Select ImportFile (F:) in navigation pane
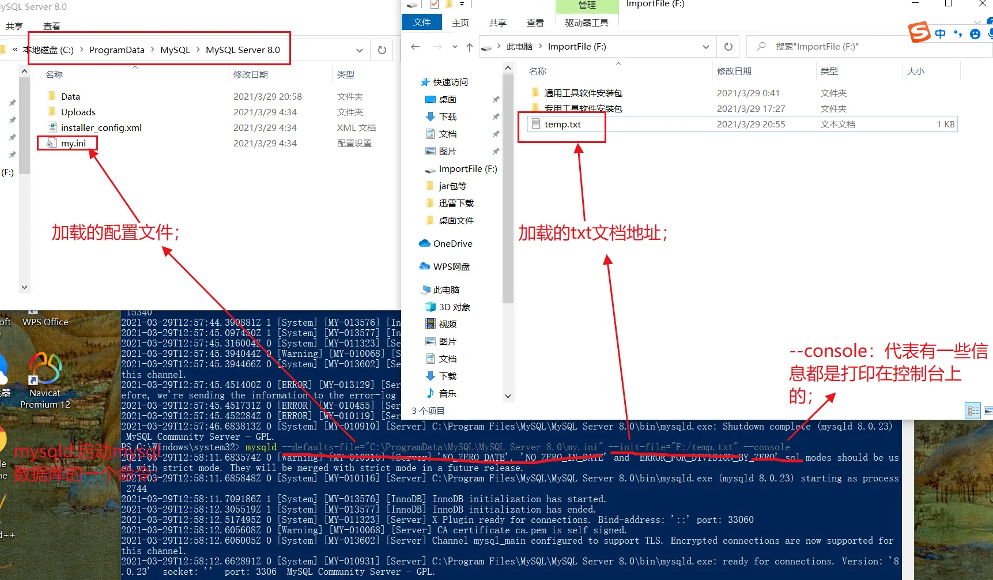 461,169
